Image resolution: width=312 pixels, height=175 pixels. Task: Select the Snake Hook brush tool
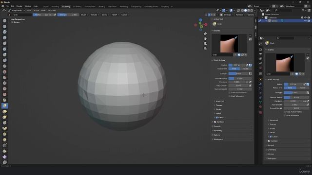click(4, 117)
